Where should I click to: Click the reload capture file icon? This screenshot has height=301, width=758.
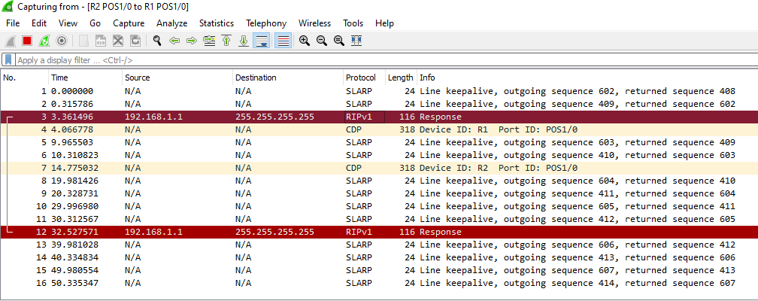click(135, 41)
